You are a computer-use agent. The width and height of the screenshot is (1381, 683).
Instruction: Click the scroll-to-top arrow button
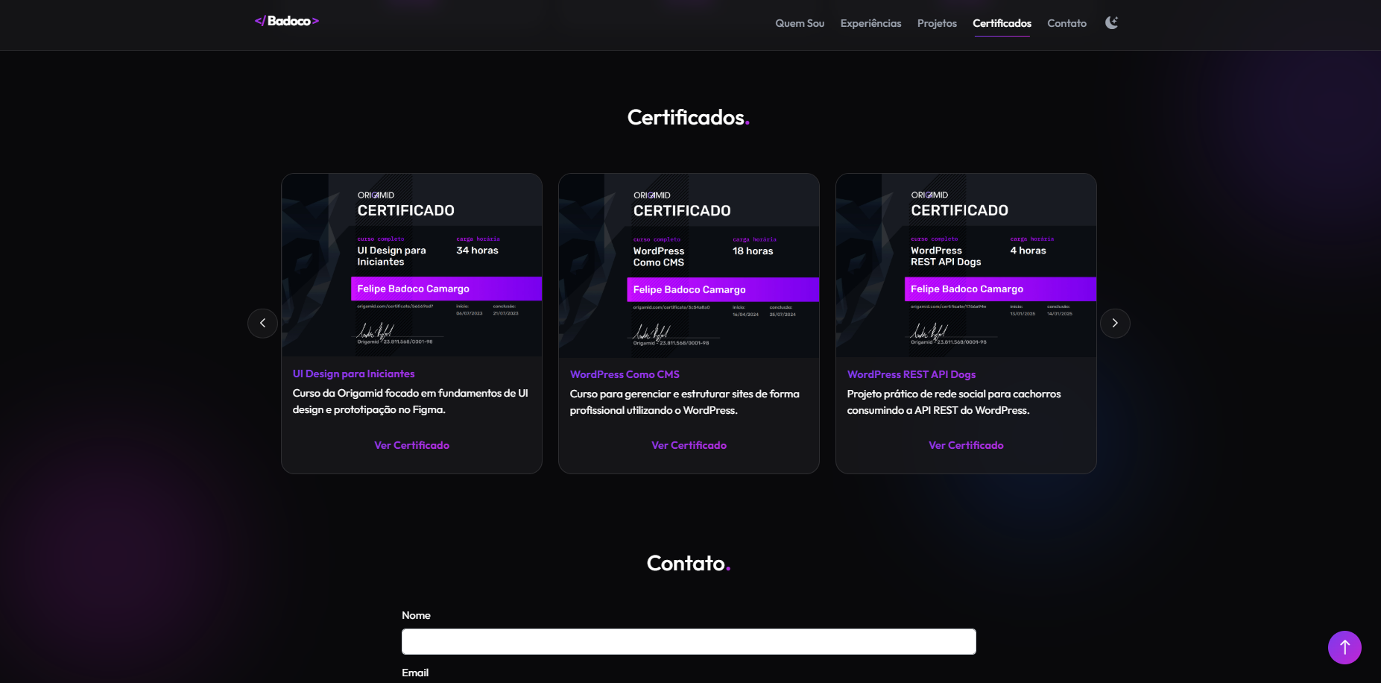(x=1344, y=647)
